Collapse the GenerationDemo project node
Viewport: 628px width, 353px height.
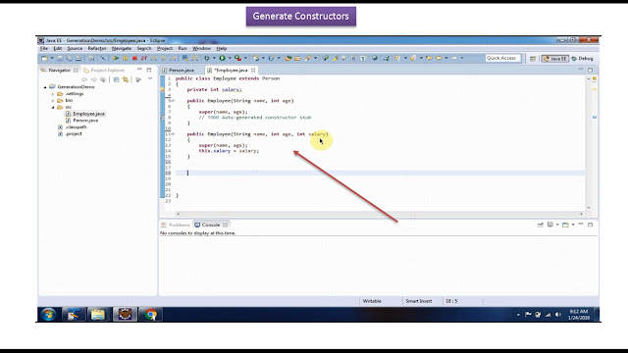click(x=45, y=87)
